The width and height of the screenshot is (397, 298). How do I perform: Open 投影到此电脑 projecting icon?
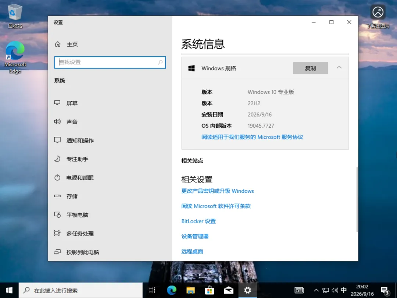tap(57, 252)
